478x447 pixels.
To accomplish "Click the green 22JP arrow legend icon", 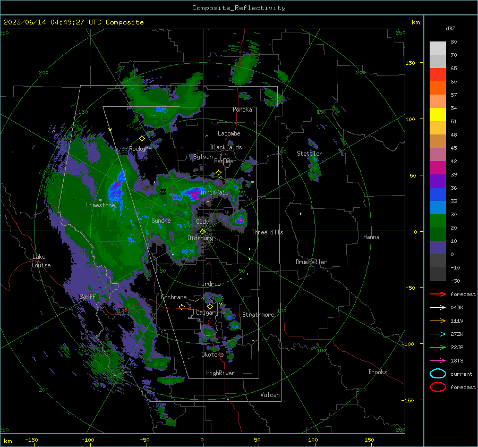I will click(438, 347).
